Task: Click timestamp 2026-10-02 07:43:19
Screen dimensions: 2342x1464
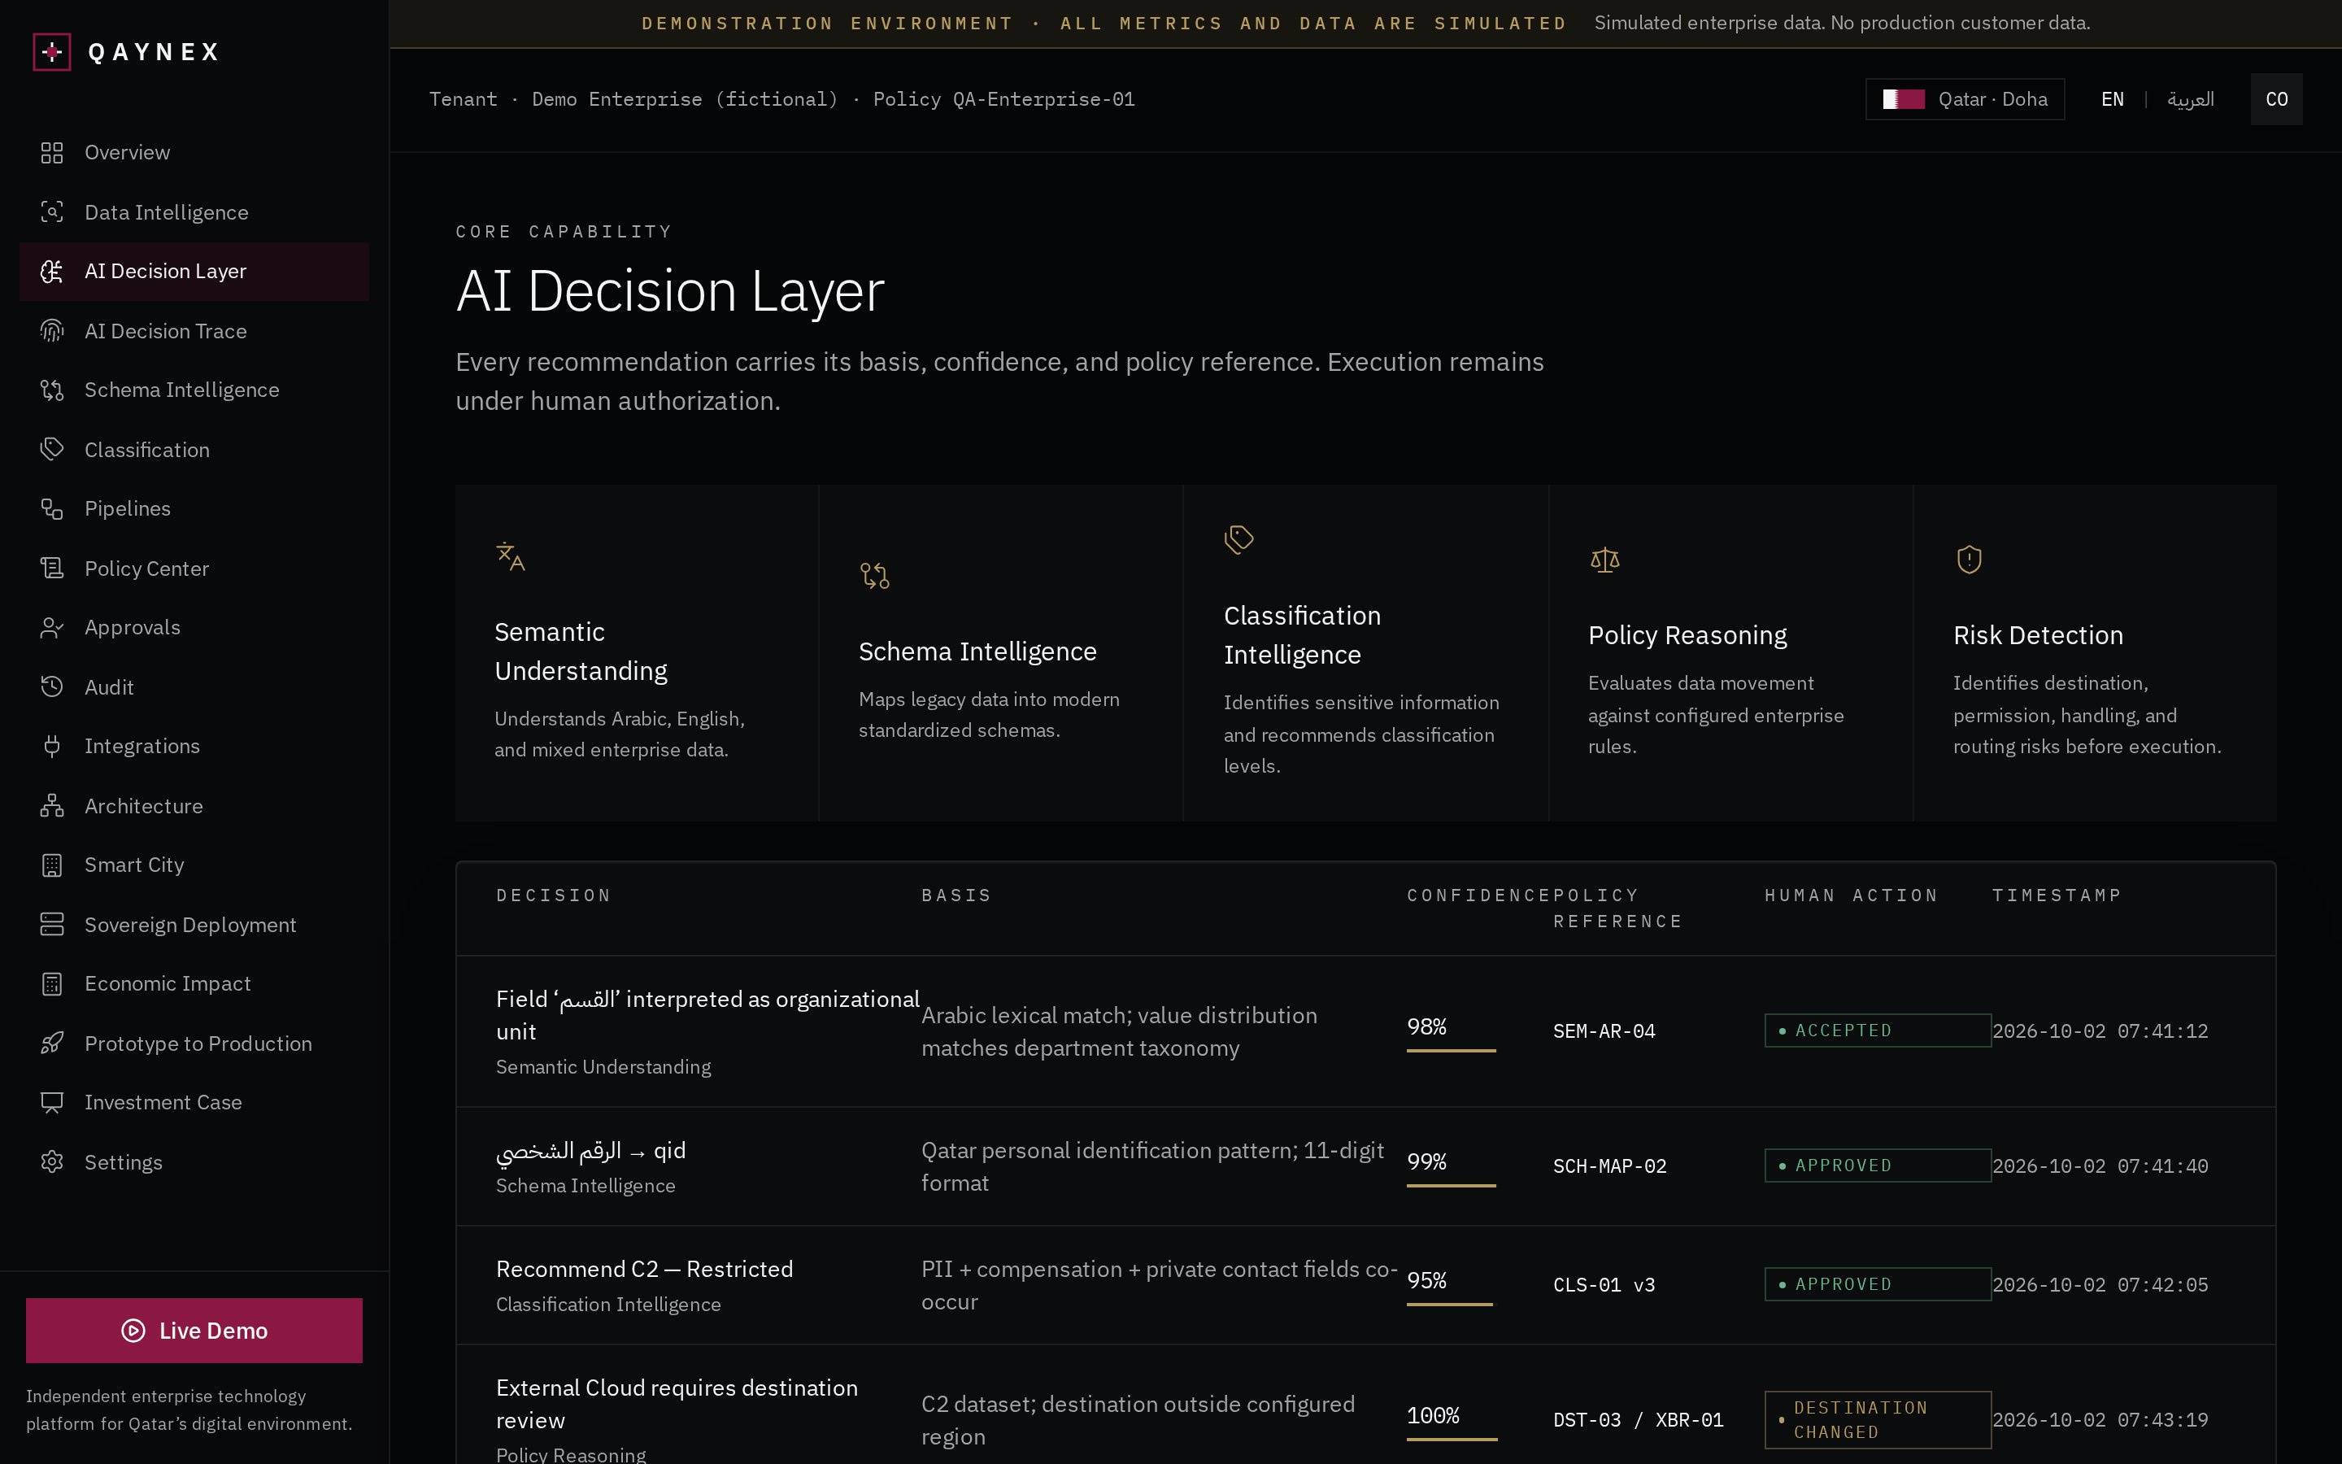Action: pos(2100,1419)
